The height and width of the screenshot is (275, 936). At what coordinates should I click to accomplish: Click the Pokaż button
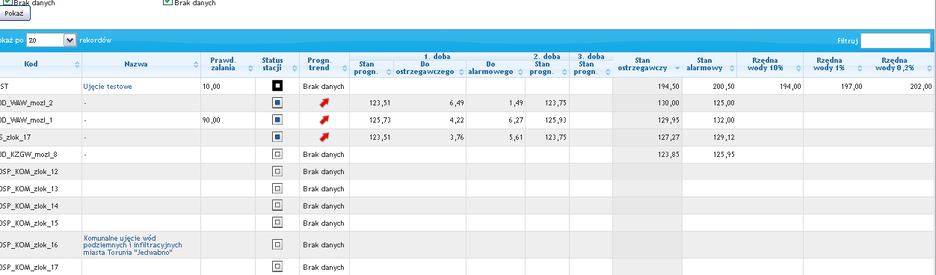(15, 14)
